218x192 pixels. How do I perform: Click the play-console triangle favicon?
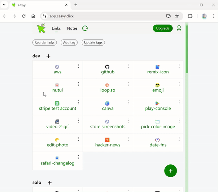(157, 103)
